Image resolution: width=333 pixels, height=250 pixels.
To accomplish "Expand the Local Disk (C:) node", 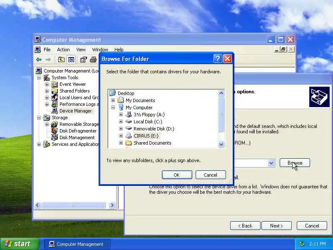I will [x=121, y=122].
